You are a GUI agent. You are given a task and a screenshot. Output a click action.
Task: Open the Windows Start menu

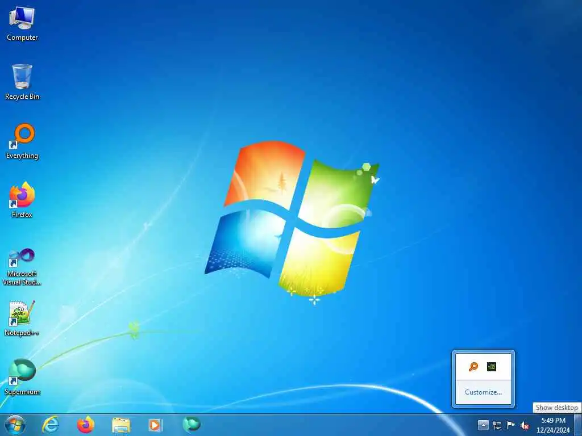pyautogui.click(x=15, y=425)
